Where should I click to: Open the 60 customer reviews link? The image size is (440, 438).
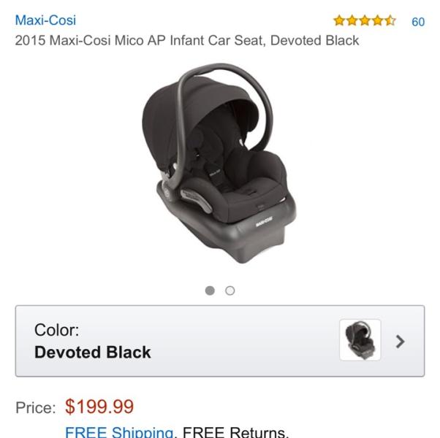(x=418, y=22)
